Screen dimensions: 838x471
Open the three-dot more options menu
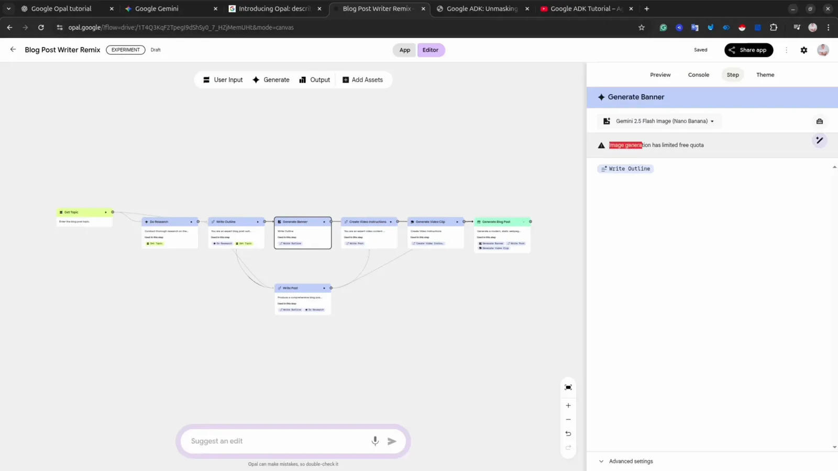pyautogui.click(x=786, y=50)
